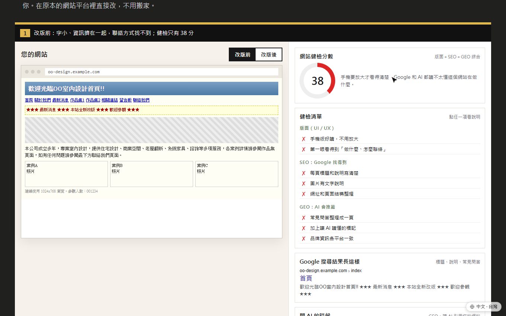Go to 關於我們 in the mock site nav
The image size is (506, 316).
pos(42,100)
